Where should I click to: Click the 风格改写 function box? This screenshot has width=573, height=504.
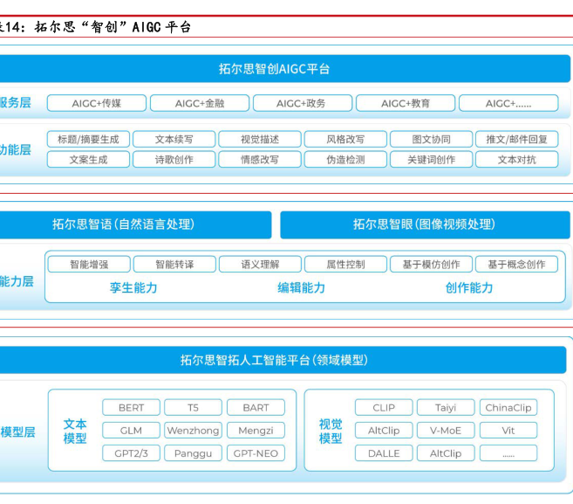tap(345, 139)
